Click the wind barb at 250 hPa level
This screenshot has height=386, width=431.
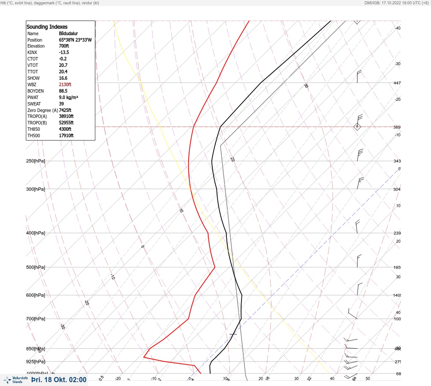360,155
